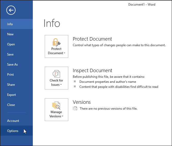This screenshot has height=146, width=172.
Task: Click the padlock and key Protect Document icon
Action: (x=56, y=42)
